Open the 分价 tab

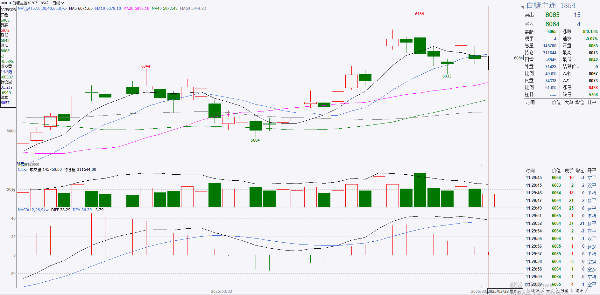(550, 291)
